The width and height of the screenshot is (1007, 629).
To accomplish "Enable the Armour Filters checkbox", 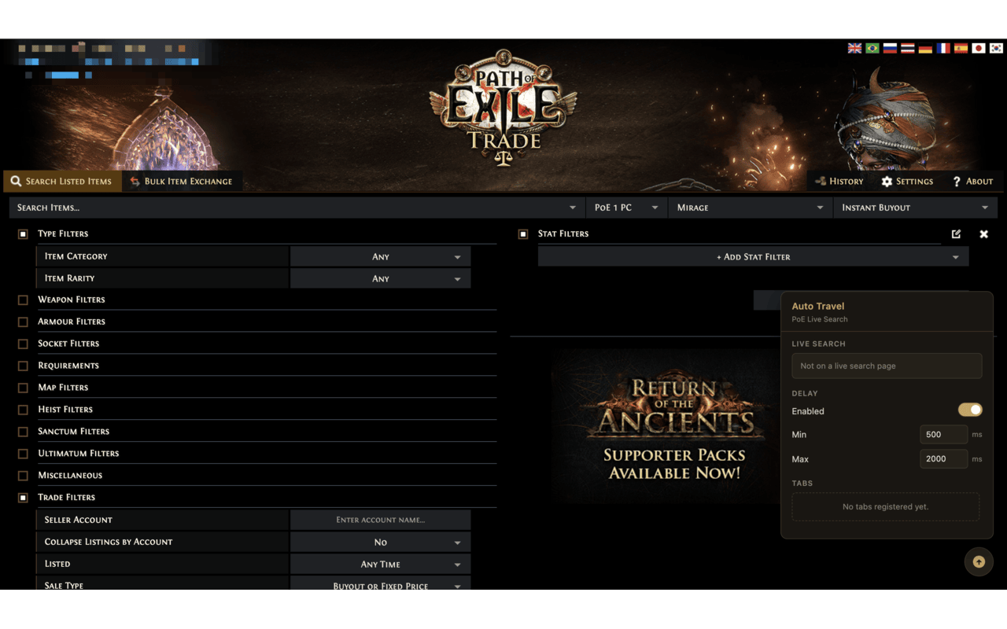I will point(23,322).
